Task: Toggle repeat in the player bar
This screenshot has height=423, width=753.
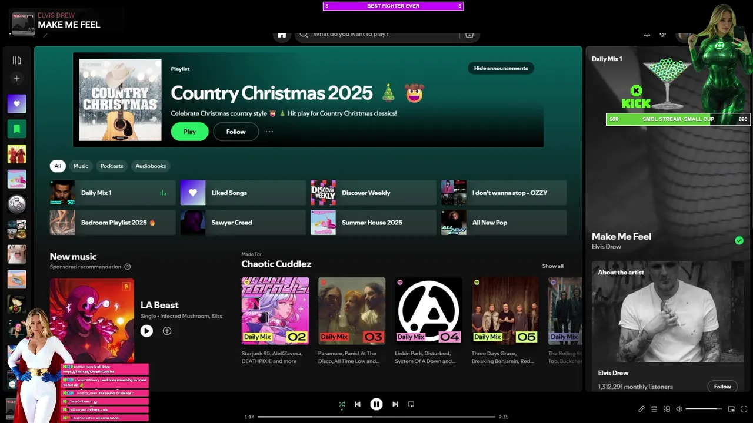Action: click(x=411, y=404)
